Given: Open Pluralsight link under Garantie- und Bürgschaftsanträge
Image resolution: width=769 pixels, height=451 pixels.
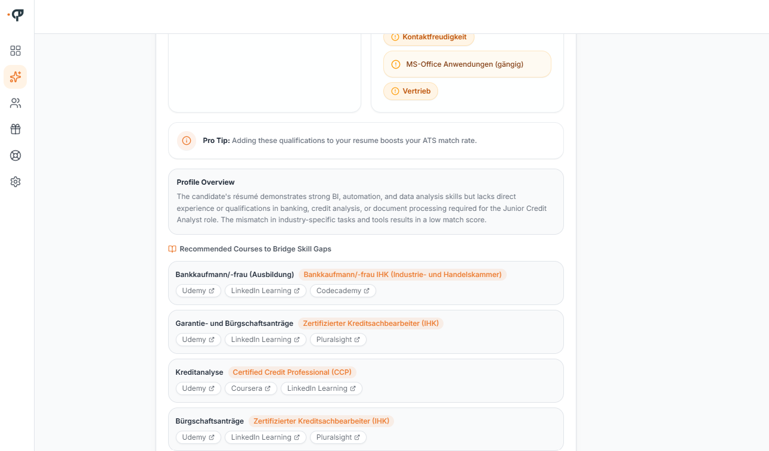Looking at the screenshot, I should pyautogui.click(x=338, y=340).
